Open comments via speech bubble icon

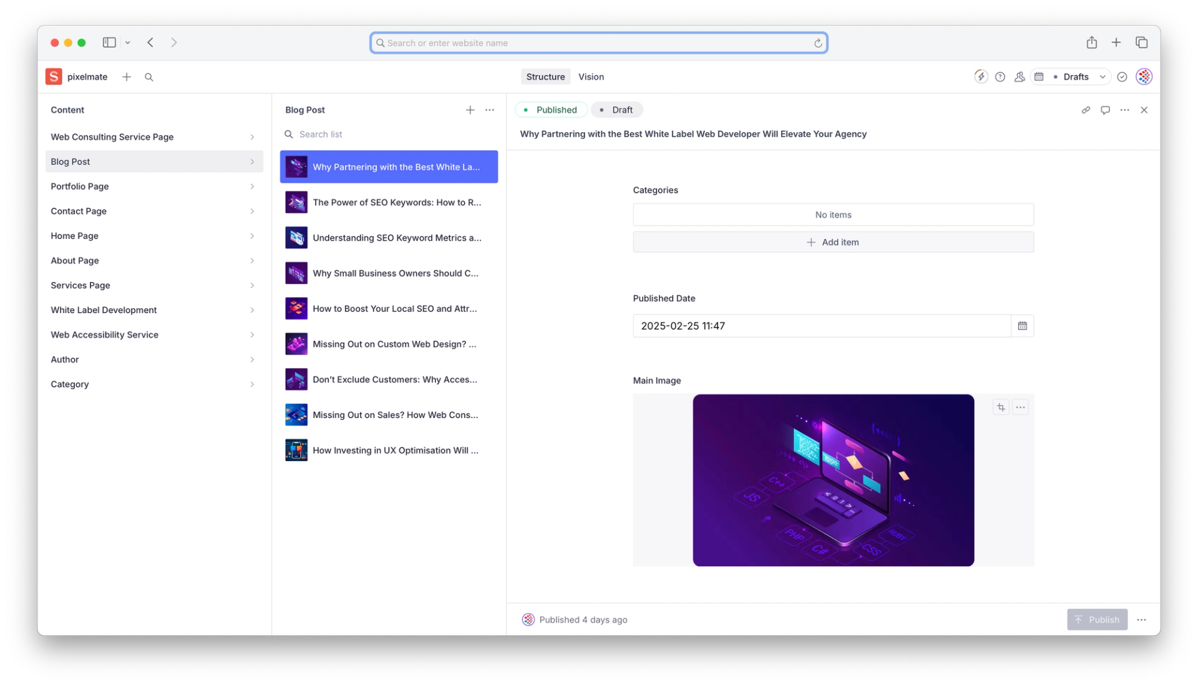[x=1105, y=110]
